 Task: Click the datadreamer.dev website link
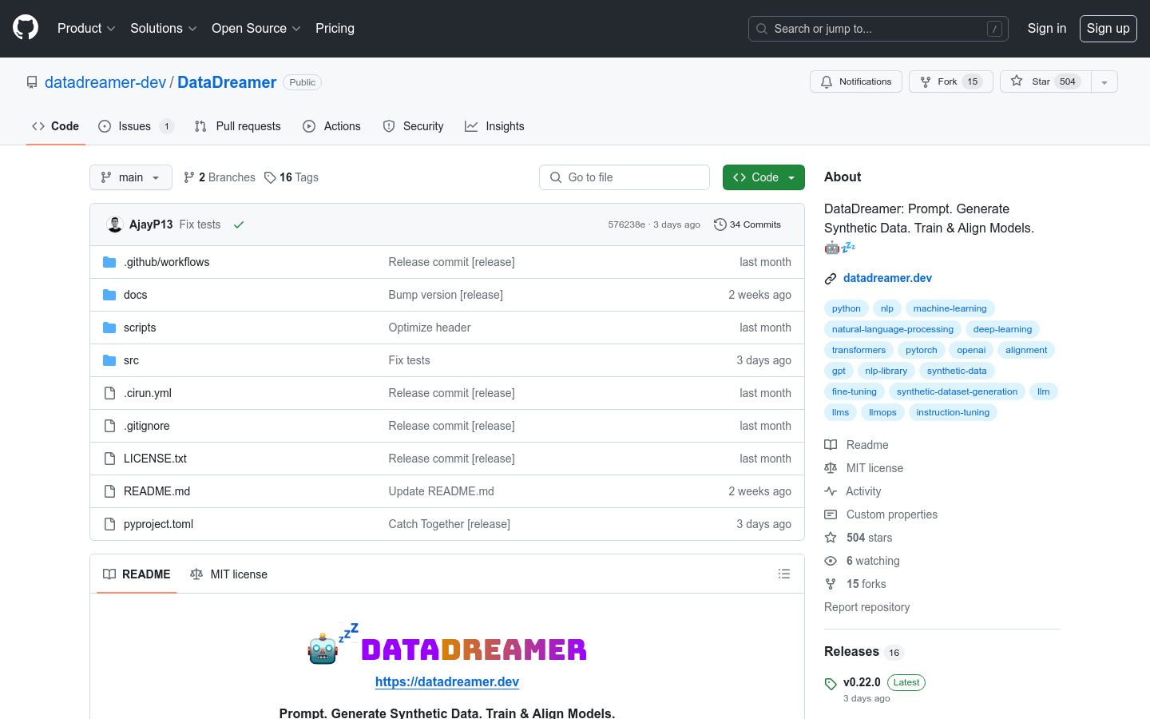tap(887, 278)
